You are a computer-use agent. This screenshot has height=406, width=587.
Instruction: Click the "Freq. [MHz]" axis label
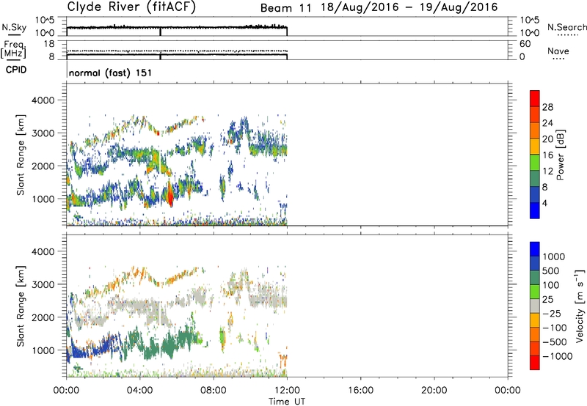pyautogui.click(x=13, y=49)
